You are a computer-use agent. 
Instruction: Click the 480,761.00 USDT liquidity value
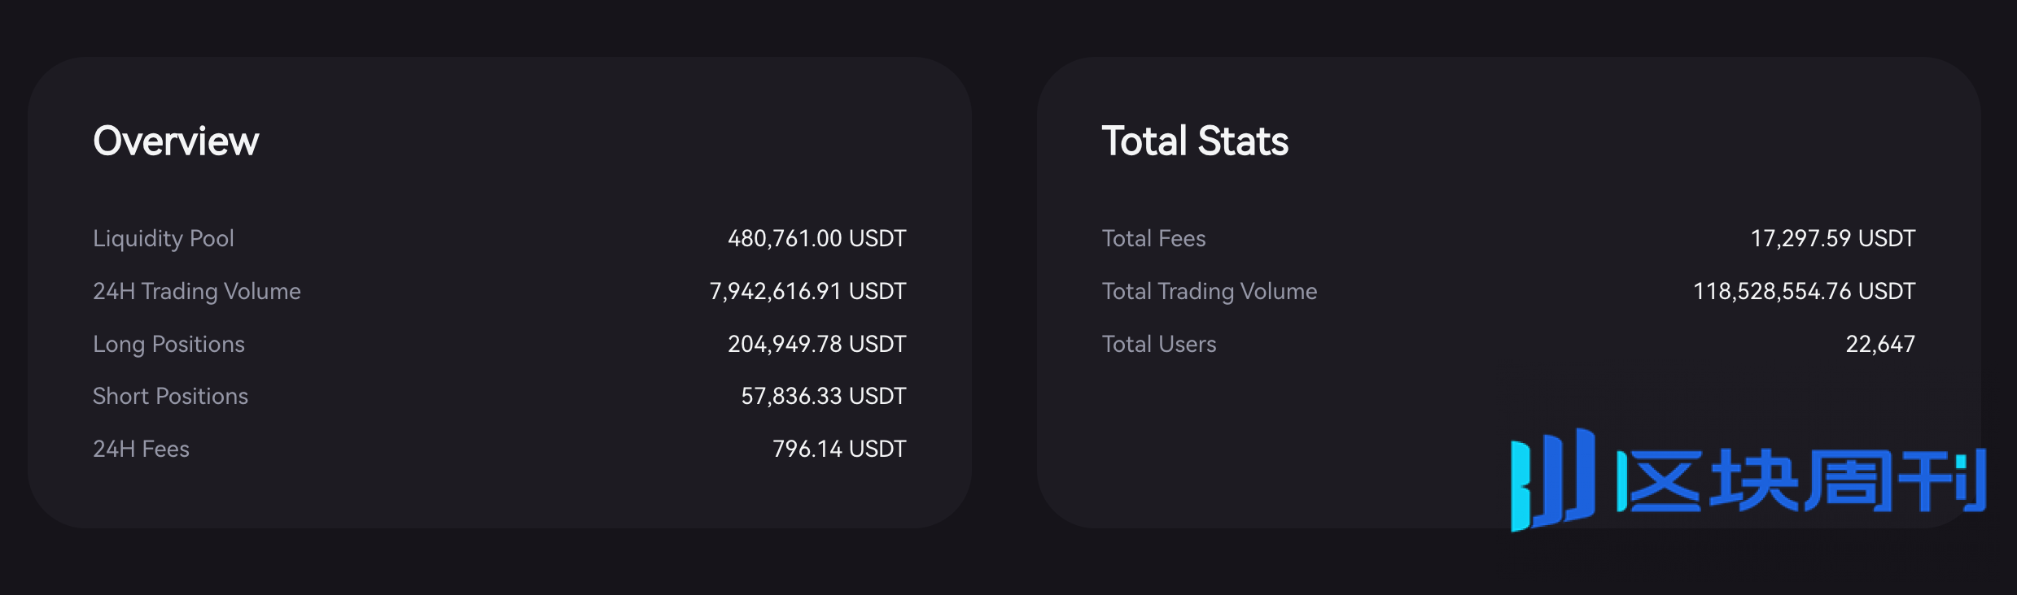[x=816, y=238]
